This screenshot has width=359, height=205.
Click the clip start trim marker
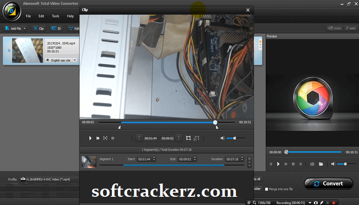pyautogui.click(x=119, y=127)
